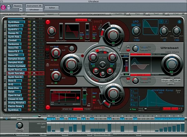Image resolution: width=187 pixels, height=137 pixels.
Task: Toggle voice mute mode off switch
Action: pos(139,135)
